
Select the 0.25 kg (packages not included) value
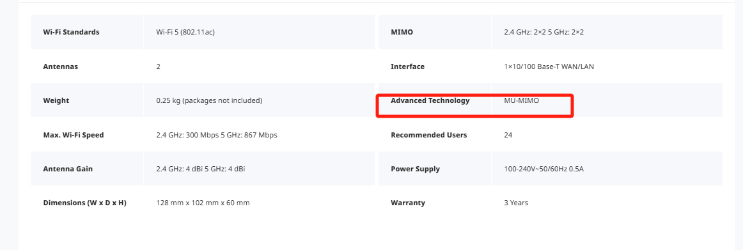209,100
